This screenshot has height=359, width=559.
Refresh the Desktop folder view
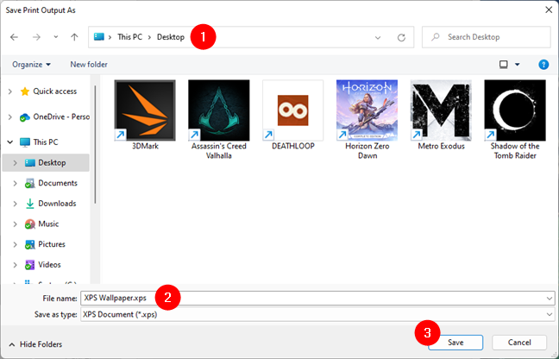tap(401, 37)
